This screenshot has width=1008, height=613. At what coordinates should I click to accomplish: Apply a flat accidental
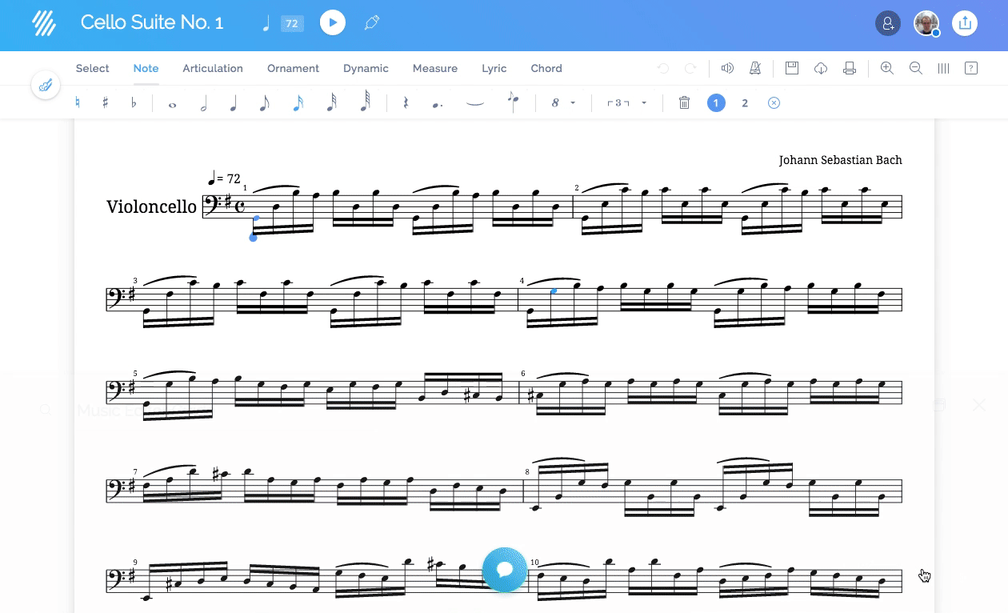[x=134, y=103]
